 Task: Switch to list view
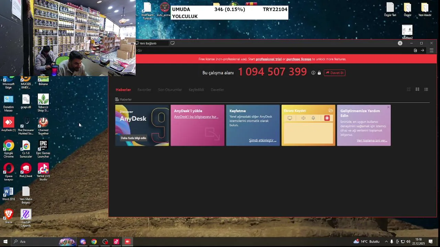426,90
